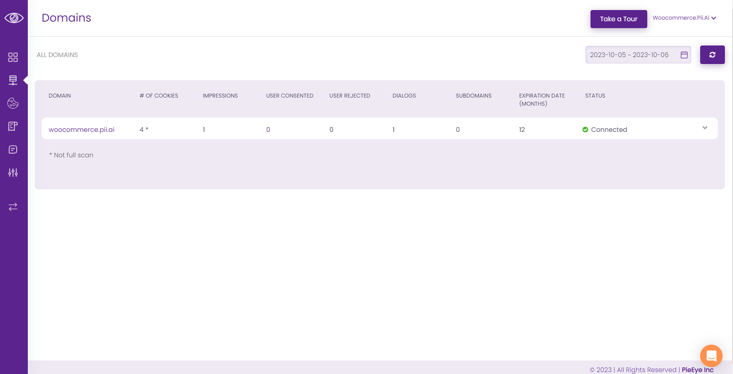Click the Connected status text
The width and height of the screenshot is (733, 374).
point(609,130)
